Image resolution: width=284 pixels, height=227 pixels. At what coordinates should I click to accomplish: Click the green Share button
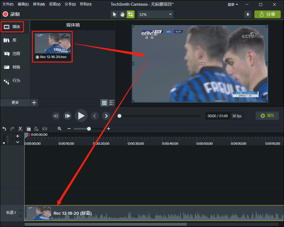pyautogui.click(x=267, y=14)
